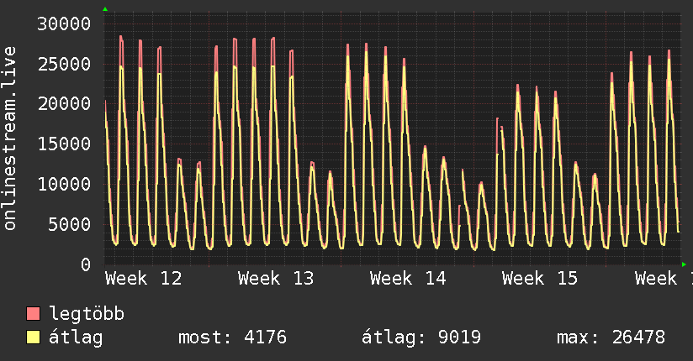Click the 0 y-axis label
Image resolution: width=693 pixels, height=361 pixels.
86,264
